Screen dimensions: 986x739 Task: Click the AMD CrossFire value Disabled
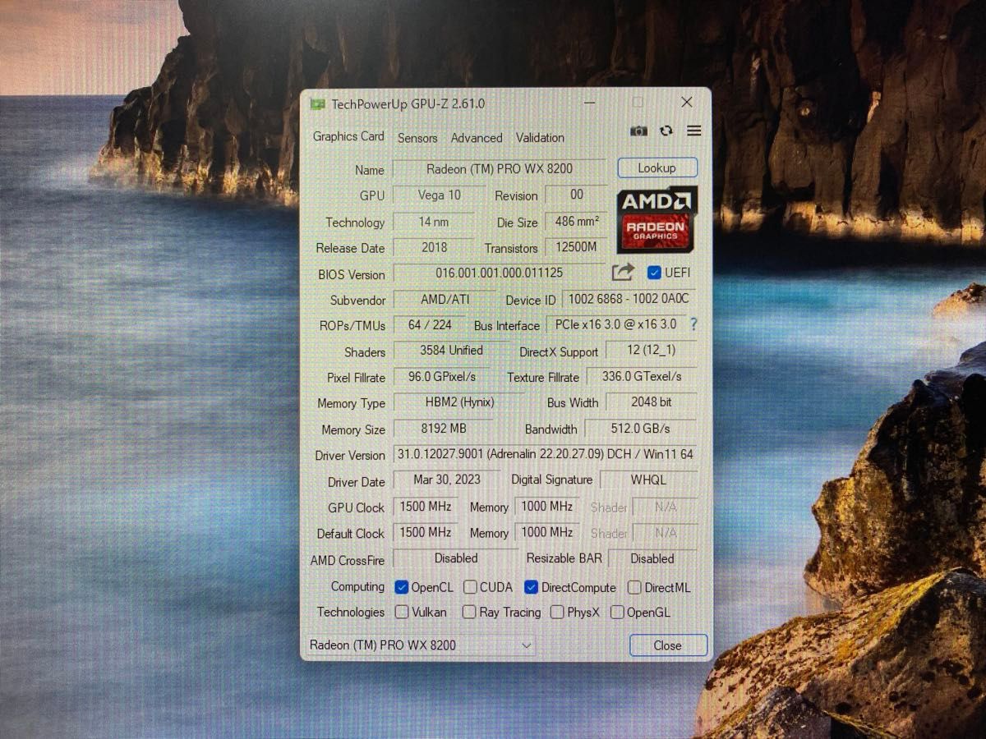pos(456,558)
